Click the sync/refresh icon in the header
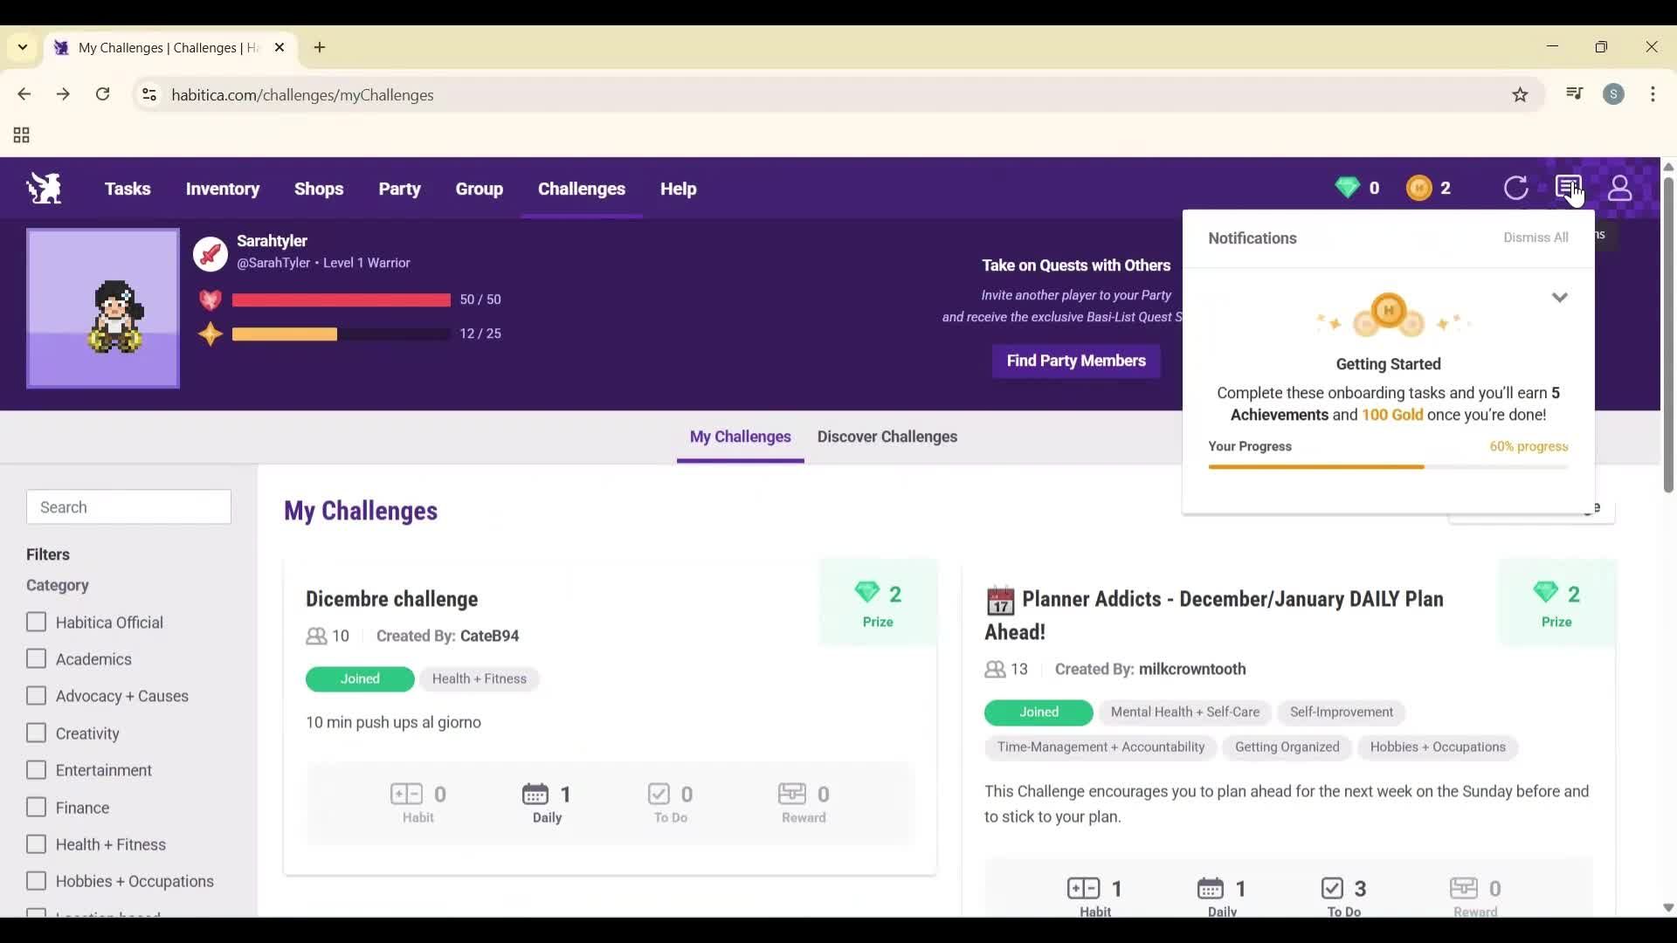 (1517, 188)
